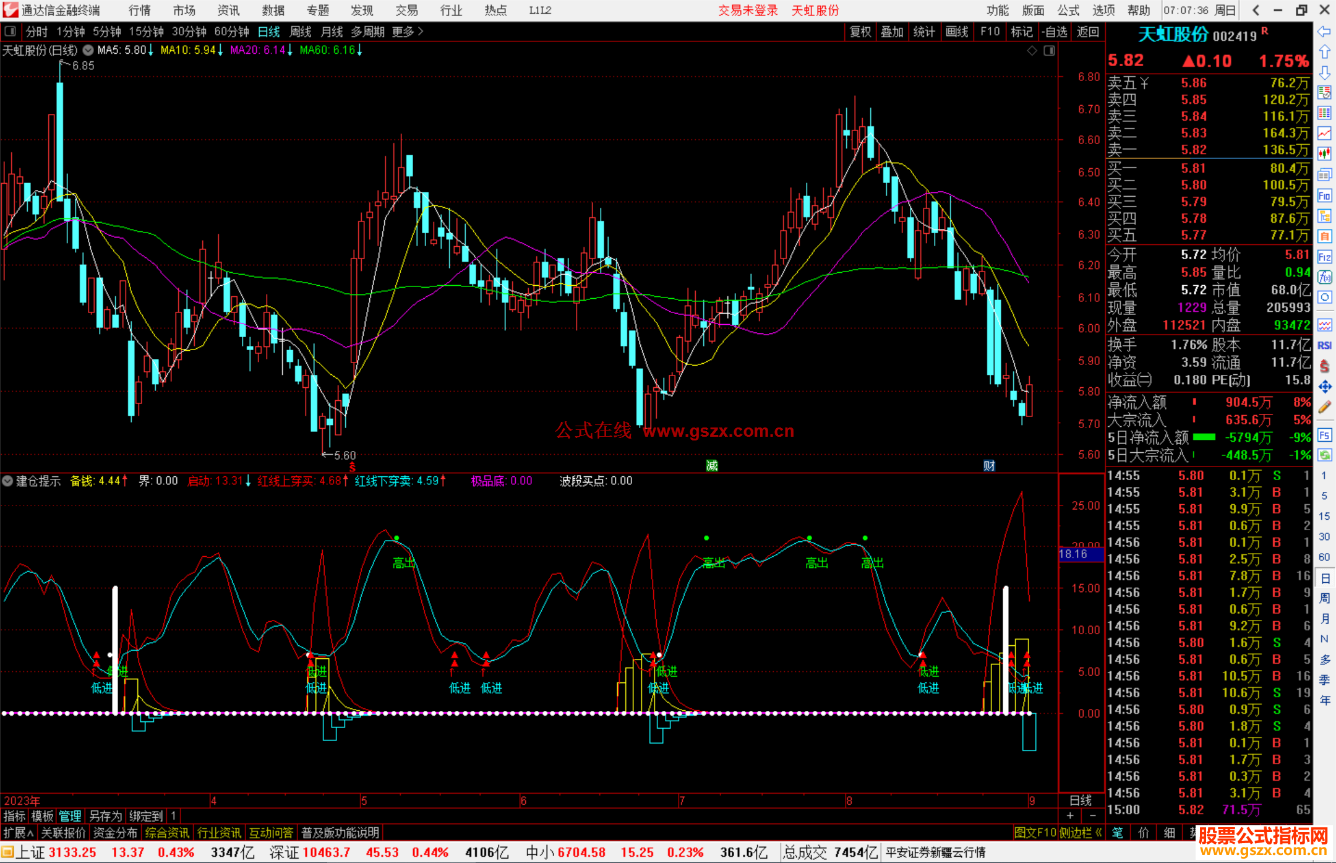Switch to the 30分钟 chart tab
Screen dimensions: 1336x863
point(189,32)
